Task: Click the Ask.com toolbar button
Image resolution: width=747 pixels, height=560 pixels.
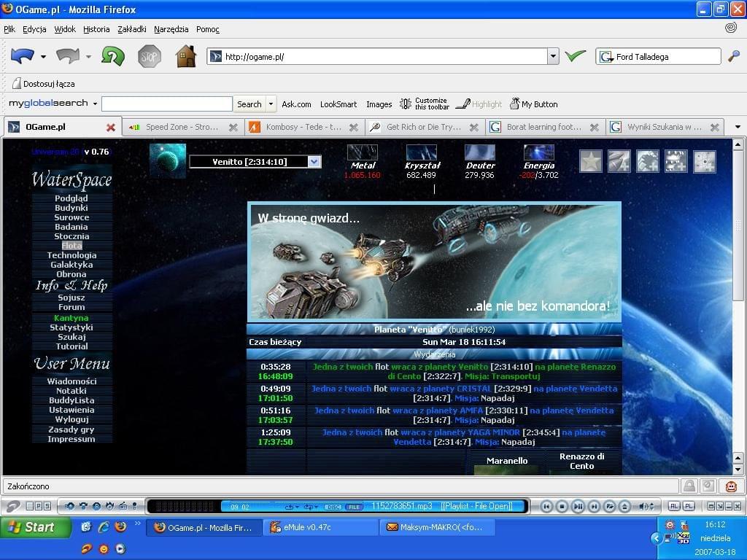Action: tap(296, 104)
